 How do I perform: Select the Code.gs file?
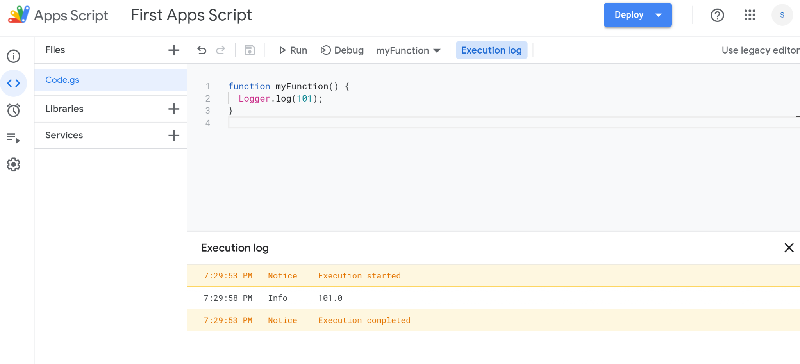(111, 80)
